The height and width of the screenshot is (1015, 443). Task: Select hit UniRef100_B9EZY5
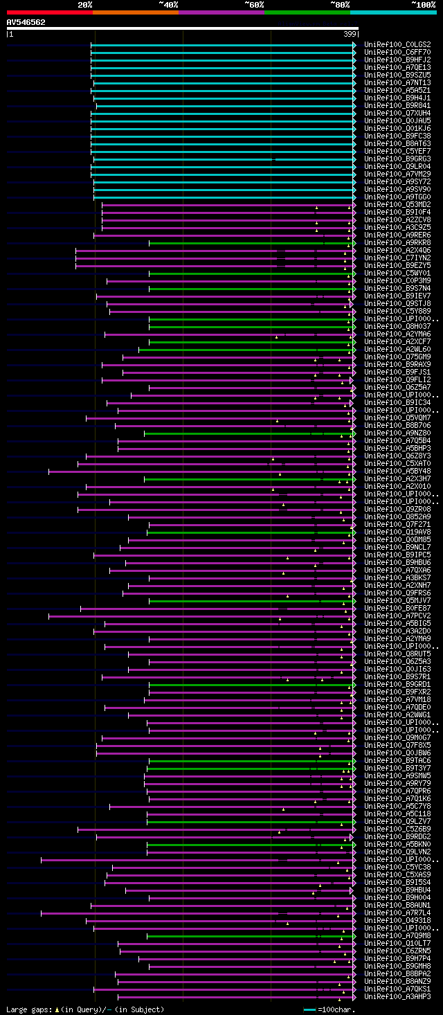pyautogui.click(x=397, y=266)
